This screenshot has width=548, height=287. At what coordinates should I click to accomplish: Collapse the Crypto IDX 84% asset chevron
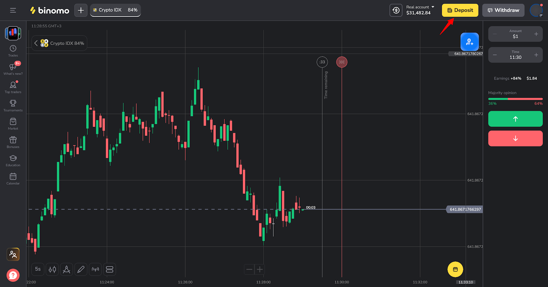click(x=36, y=43)
